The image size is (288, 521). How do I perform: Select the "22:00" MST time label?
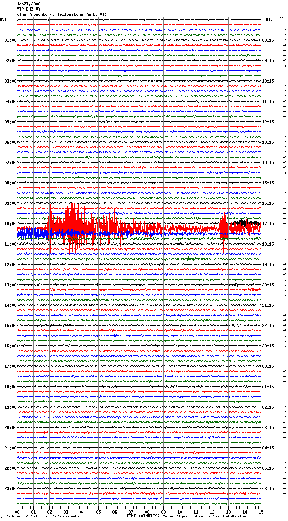tap(11, 468)
